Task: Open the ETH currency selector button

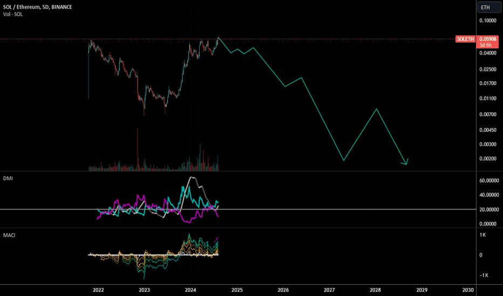Action: [x=489, y=7]
